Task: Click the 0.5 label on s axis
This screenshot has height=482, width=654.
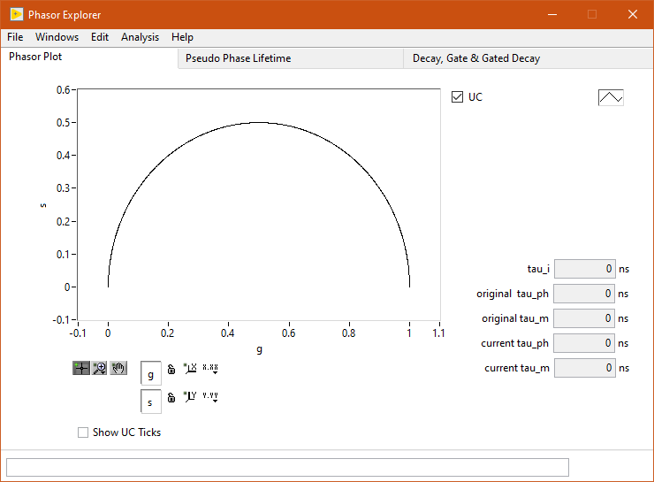Action: click(64, 123)
